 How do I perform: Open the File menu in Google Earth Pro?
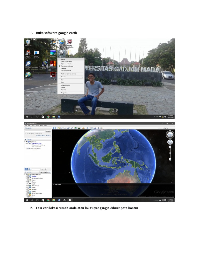(x=26, y=126)
